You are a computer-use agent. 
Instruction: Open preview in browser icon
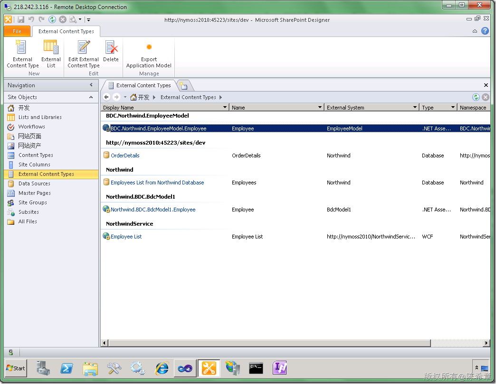tap(73, 19)
